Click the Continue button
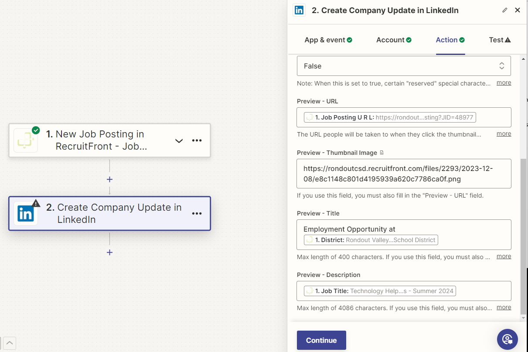The height and width of the screenshot is (352, 528). [321, 340]
